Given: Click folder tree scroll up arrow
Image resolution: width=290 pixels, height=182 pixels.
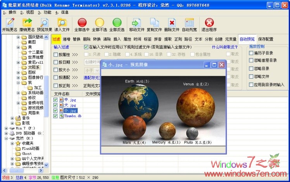Looking at the screenshot, I should [46, 37].
